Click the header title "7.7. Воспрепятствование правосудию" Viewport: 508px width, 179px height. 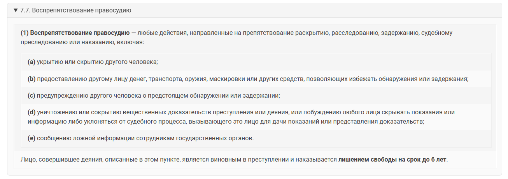(75, 10)
